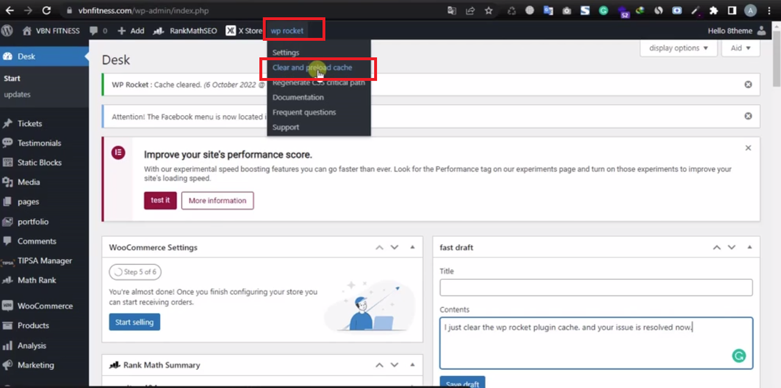Open WooCommerce in the sidebar

(45, 306)
